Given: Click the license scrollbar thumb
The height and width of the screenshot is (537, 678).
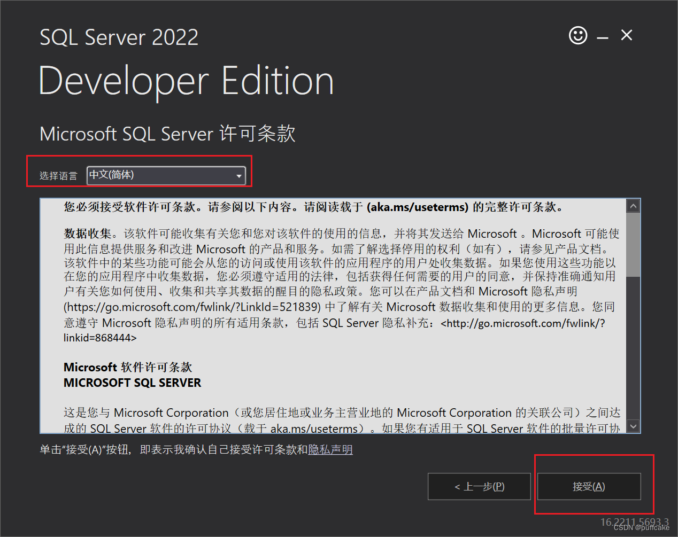Looking at the screenshot, I should point(633,244).
